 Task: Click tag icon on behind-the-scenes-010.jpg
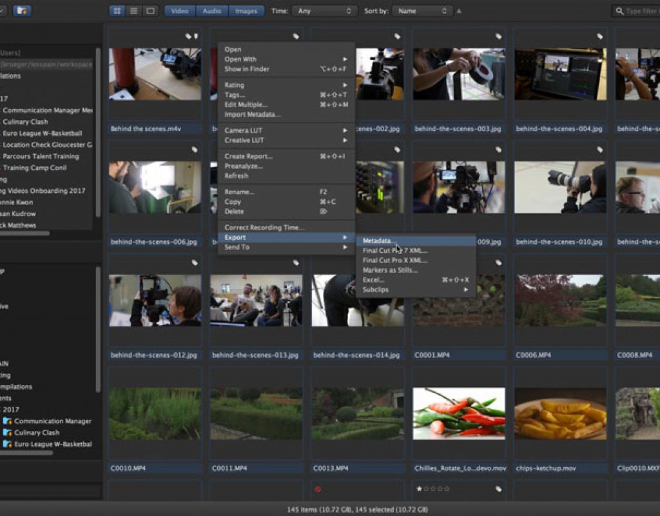click(600, 150)
